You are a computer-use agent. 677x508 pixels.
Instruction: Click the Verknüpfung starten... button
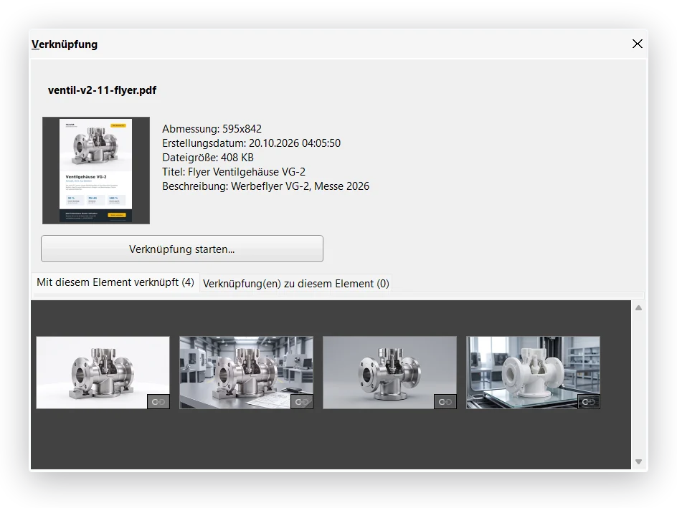tap(181, 249)
